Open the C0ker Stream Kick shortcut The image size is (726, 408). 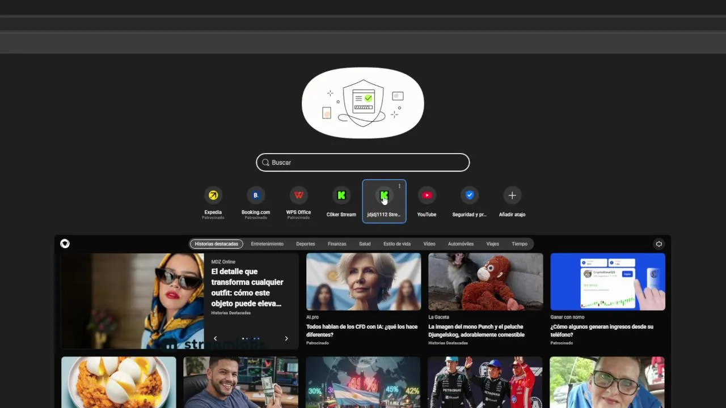pyautogui.click(x=341, y=202)
